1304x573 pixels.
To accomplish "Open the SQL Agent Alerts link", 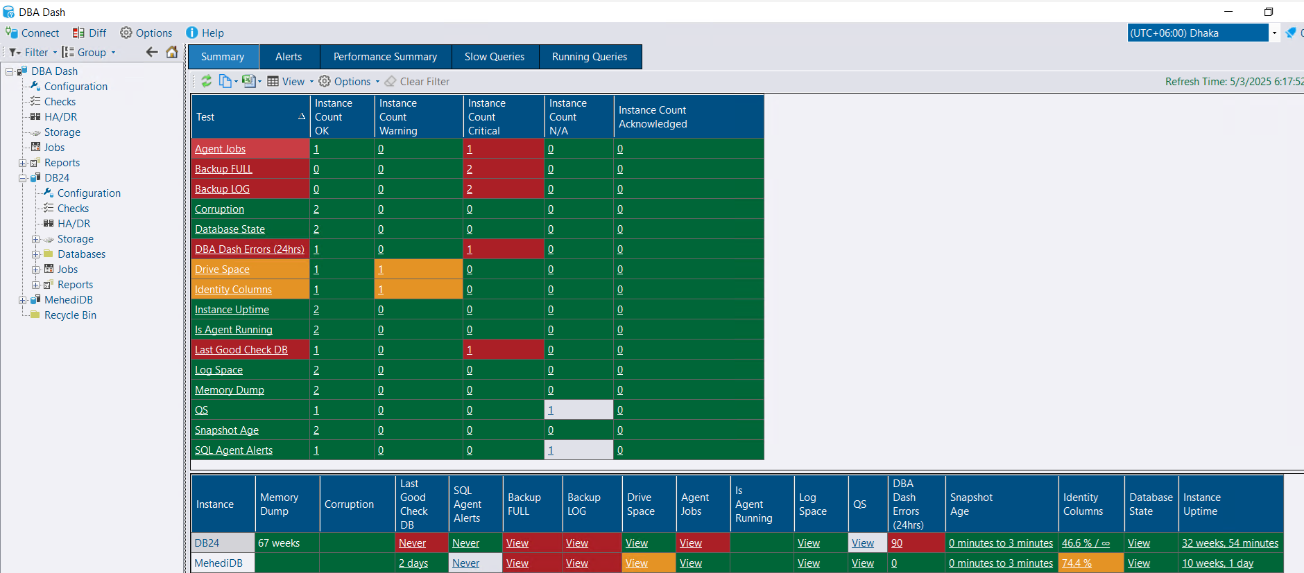I will (x=234, y=450).
